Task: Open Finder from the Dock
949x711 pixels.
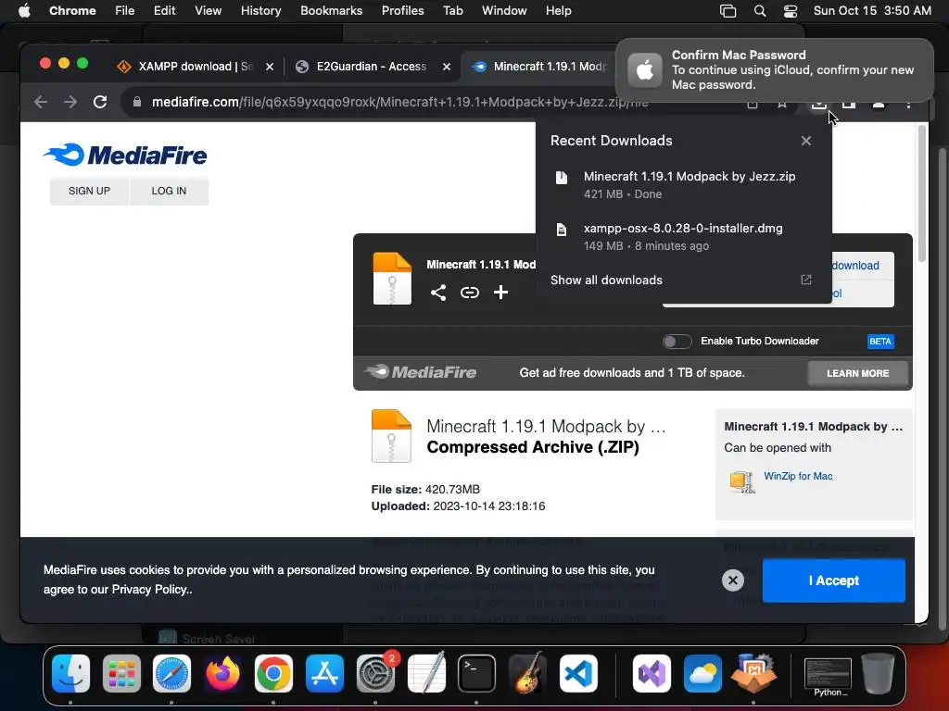Action: [70, 674]
